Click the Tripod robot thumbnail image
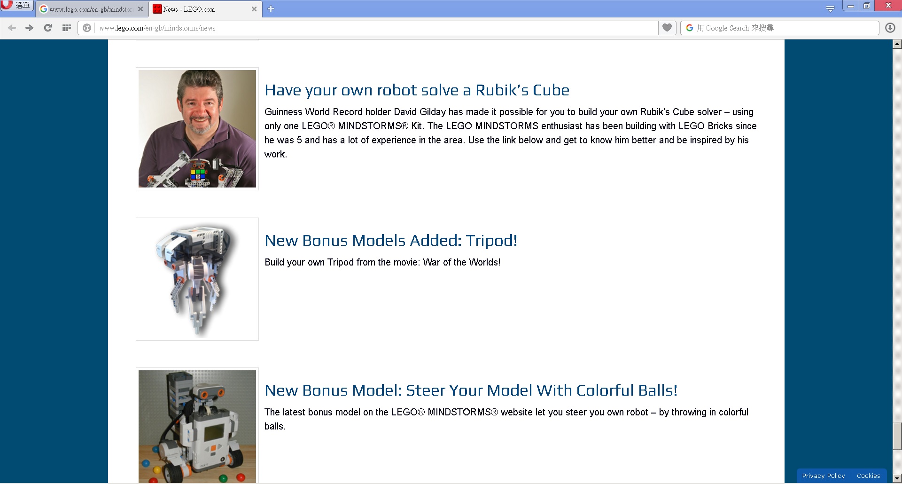This screenshot has width=902, height=484. tap(197, 279)
